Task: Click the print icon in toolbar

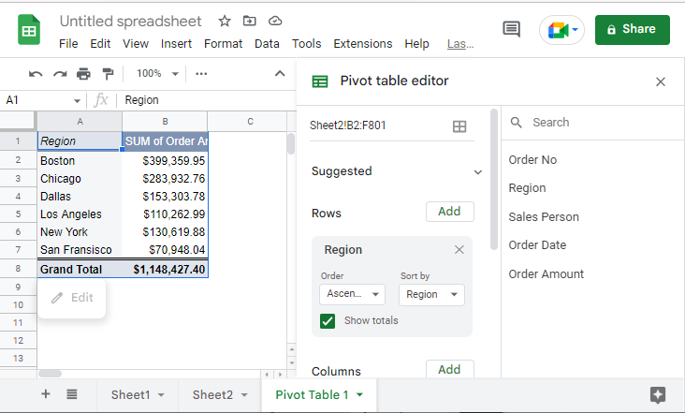Action: 84,74
